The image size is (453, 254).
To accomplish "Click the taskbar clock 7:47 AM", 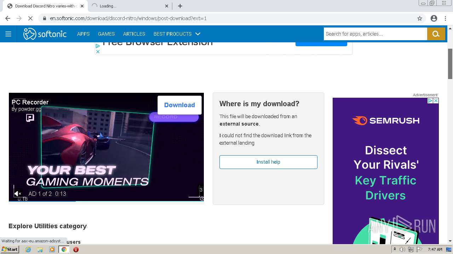I will point(435,249).
